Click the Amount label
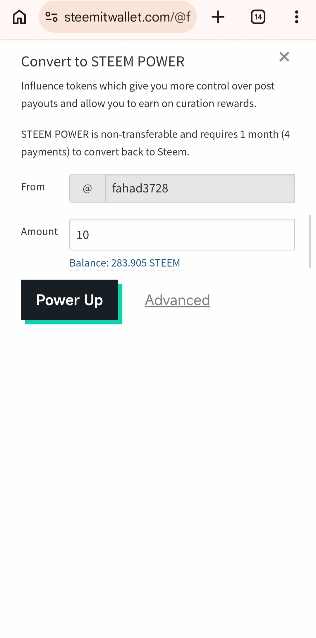This screenshot has width=316, height=638. coord(39,232)
